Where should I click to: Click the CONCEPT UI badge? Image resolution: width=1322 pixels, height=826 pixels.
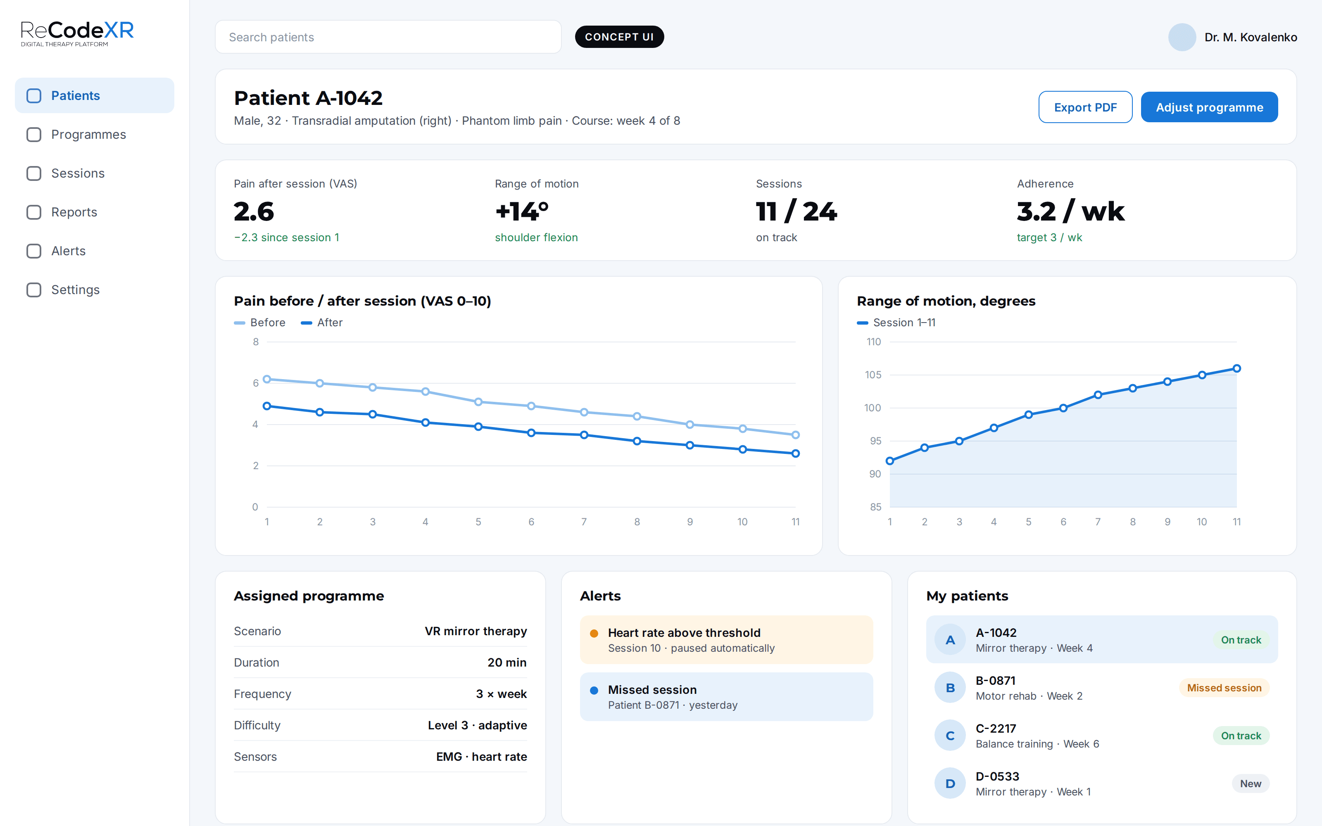coord(620,37)
